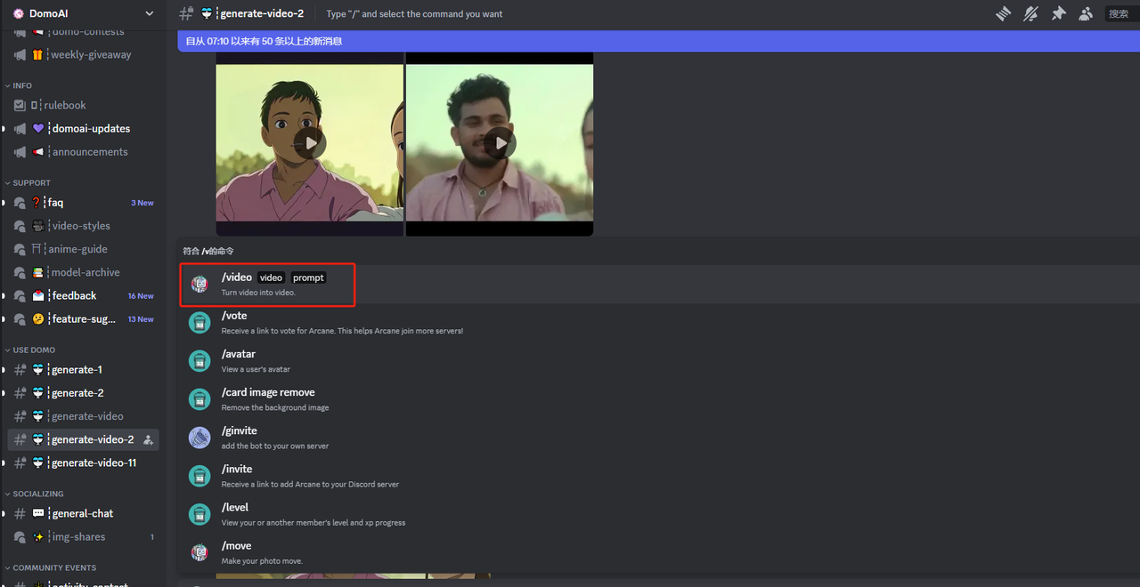1140x587 pixels.
Task: Click '3 New' badge on faq
Action: (x=142, y=203)
